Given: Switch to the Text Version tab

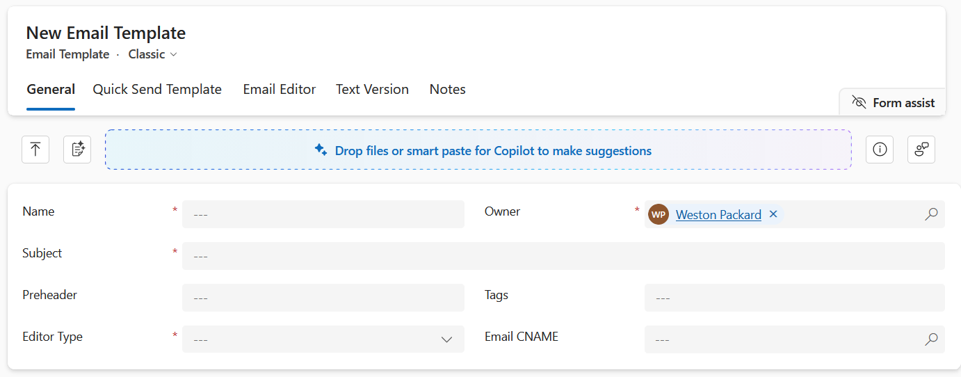Looking at the screenshot, I should 372,89.
